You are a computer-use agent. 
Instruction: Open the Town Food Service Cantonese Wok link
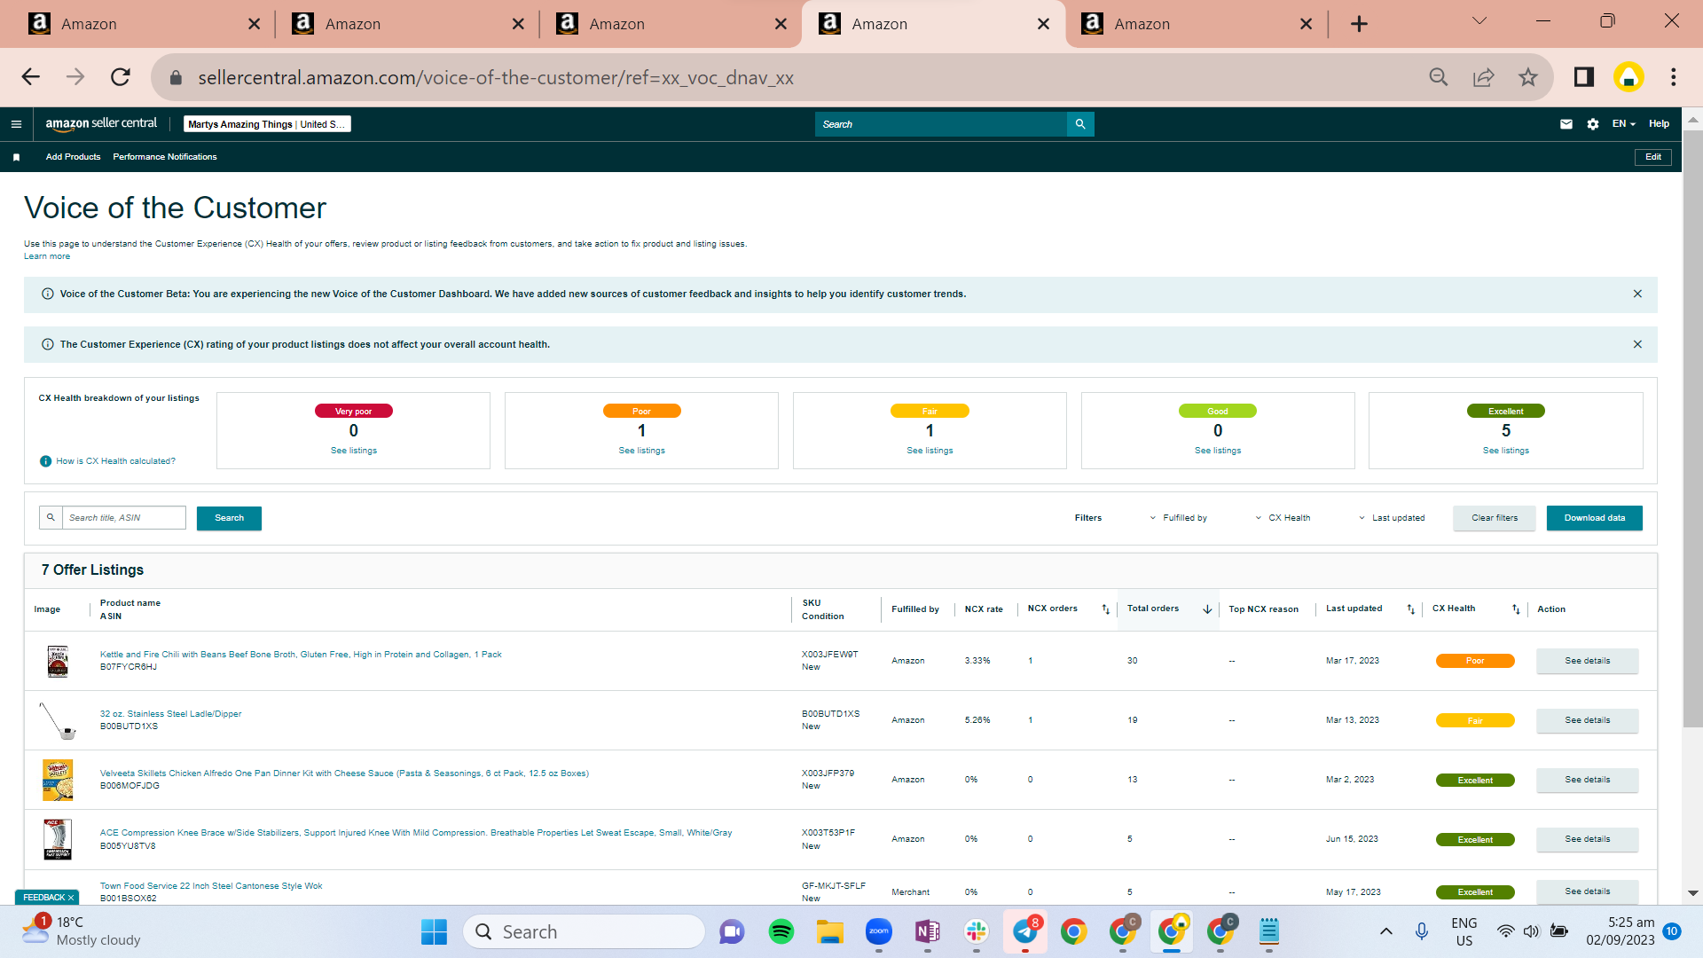tap(211, 886)
